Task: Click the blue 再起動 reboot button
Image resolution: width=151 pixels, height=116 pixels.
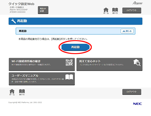Action: [x=75, y=47]
